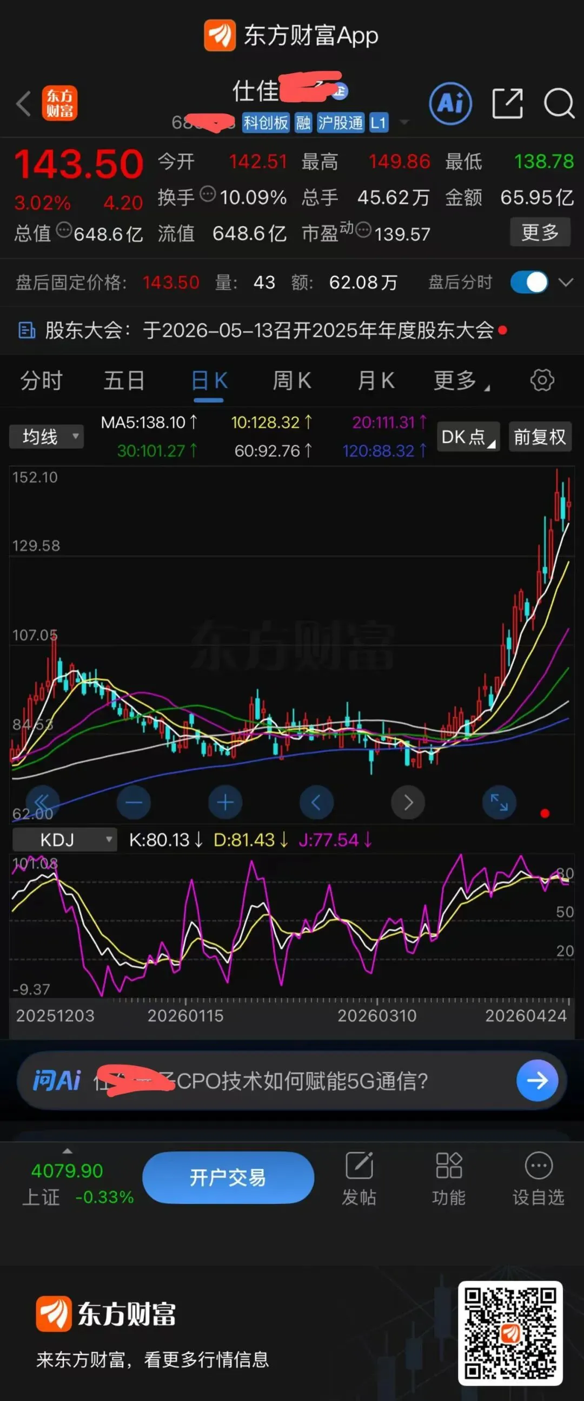Switch to the 五日 tab
The height and width of the screenshot is (1401, 584).
point(124,380)
